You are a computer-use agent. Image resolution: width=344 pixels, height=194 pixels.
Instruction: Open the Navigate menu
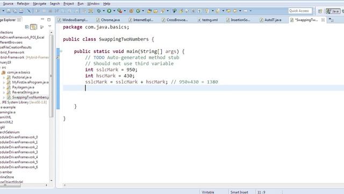(x=39, y=4)
